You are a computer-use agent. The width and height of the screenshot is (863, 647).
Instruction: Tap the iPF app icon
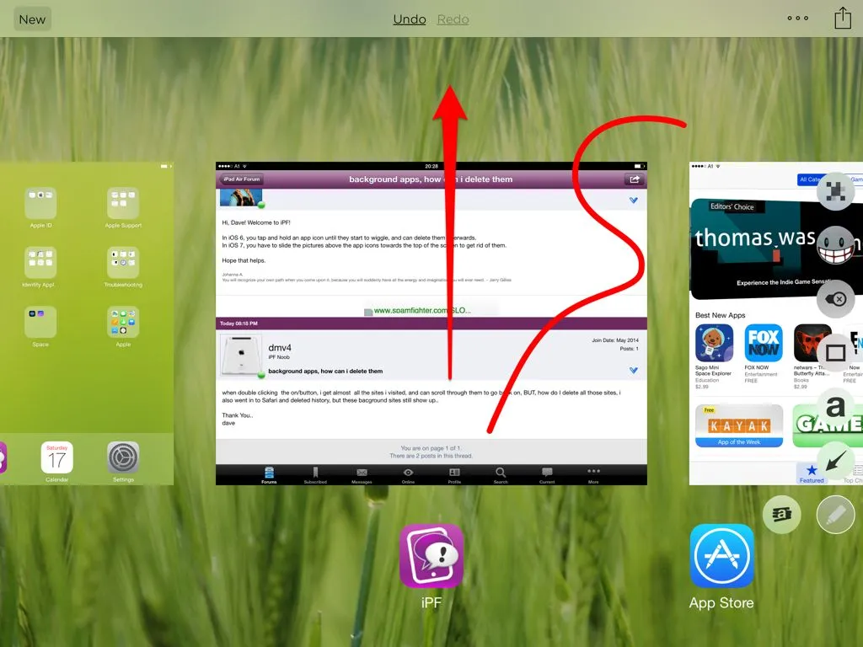pyautogui.click(x=431, y=556)
